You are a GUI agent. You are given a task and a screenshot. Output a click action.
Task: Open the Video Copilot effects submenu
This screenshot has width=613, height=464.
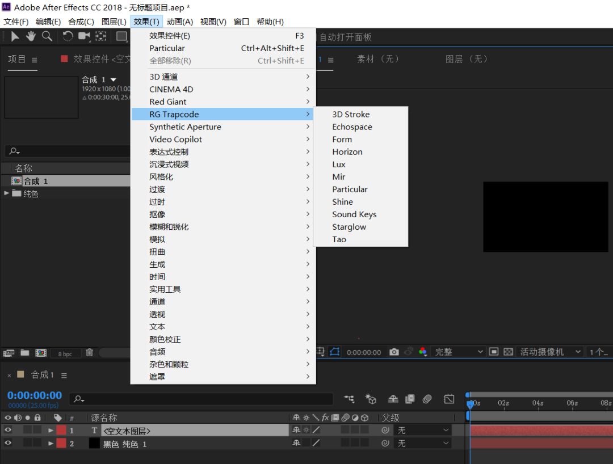coord(223,139)
